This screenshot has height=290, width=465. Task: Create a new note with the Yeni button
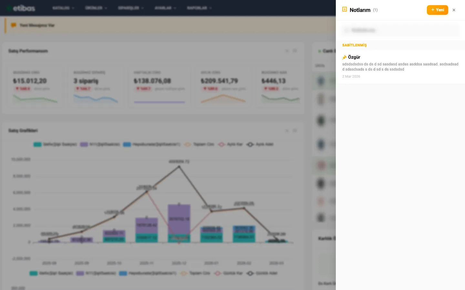437,10
